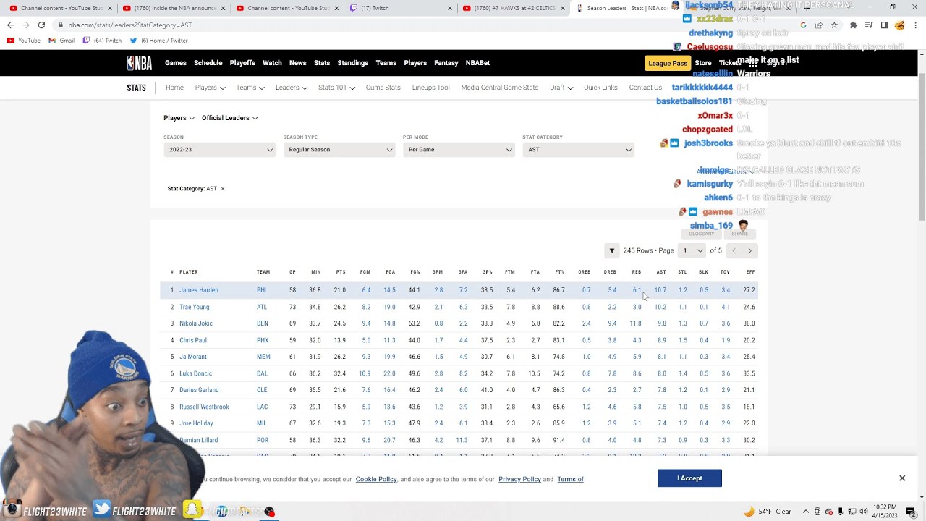This screenshot has width=926, height=521.
Task: Click the NBA logo in the header
Action: (140, 63)
